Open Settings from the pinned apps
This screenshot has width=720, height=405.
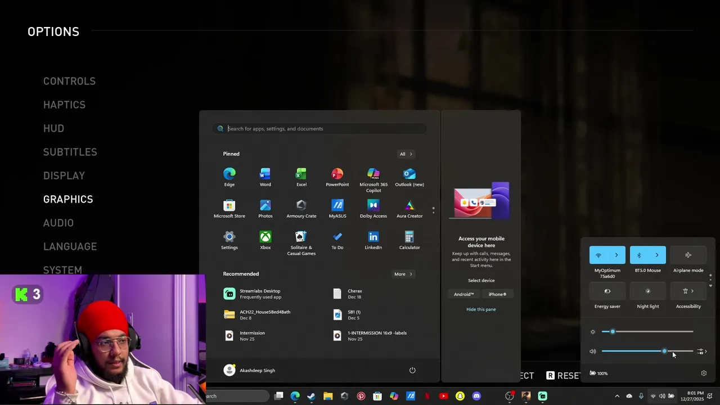click(x=229, y=240)
